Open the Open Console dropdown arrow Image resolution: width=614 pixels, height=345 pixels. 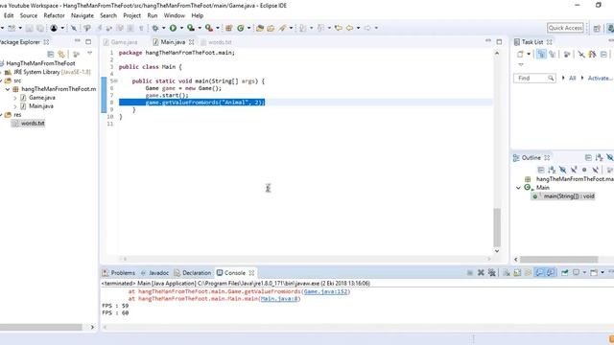602,272
